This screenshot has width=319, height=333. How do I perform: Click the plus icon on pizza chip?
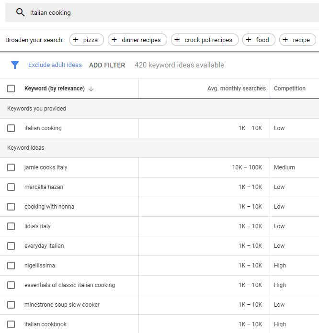[x=76, y=40]
